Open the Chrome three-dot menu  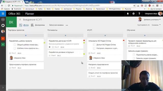161,6
